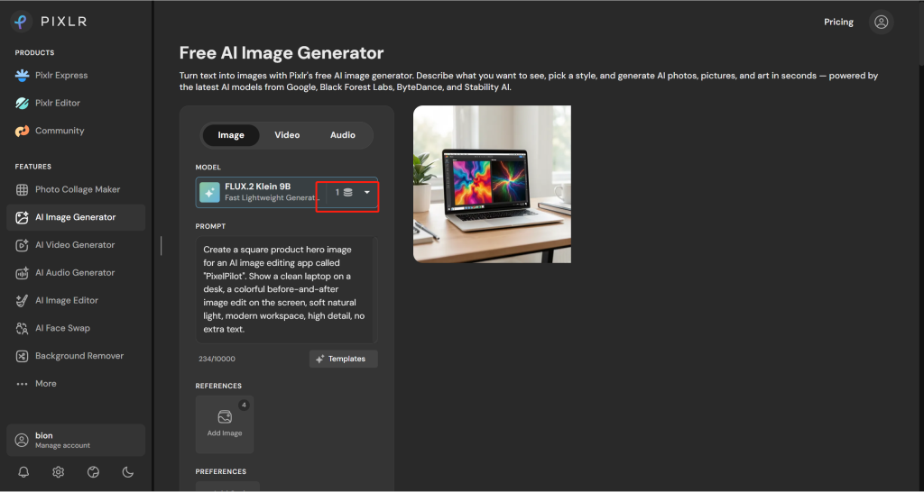The width and height of the screenshot is (924, 492).
Task: Switch to the Video tab
Action: [287, 135]
